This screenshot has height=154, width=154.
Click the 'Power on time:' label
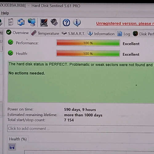(20, 109)
